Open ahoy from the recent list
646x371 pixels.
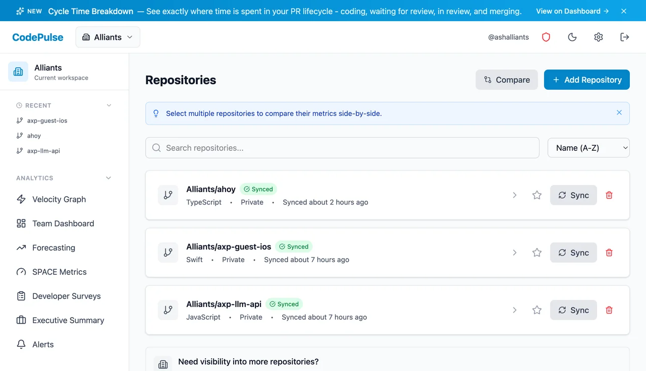(x=34, y=136)
